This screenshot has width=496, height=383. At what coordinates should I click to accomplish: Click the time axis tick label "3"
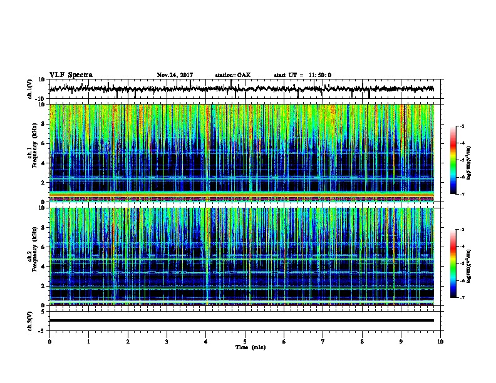pyautogui.click(x=167, y=342)
